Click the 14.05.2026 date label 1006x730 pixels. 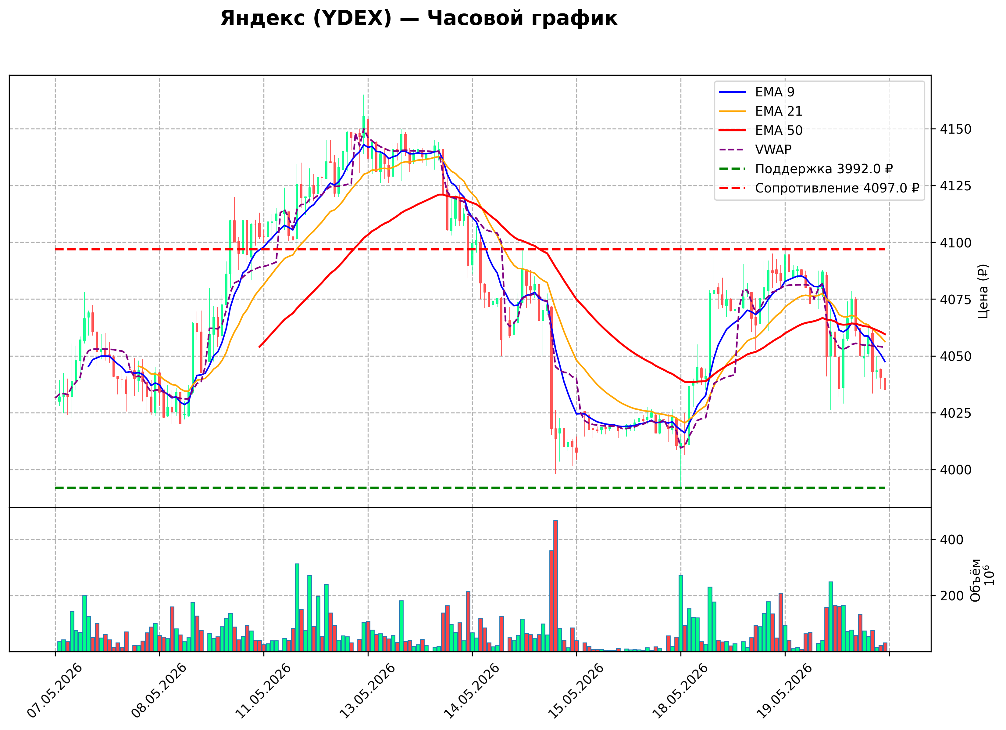[473, 691]
